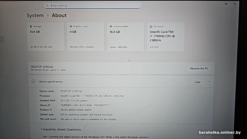Open the Installed RAM tile

click(x=125, y=37)
